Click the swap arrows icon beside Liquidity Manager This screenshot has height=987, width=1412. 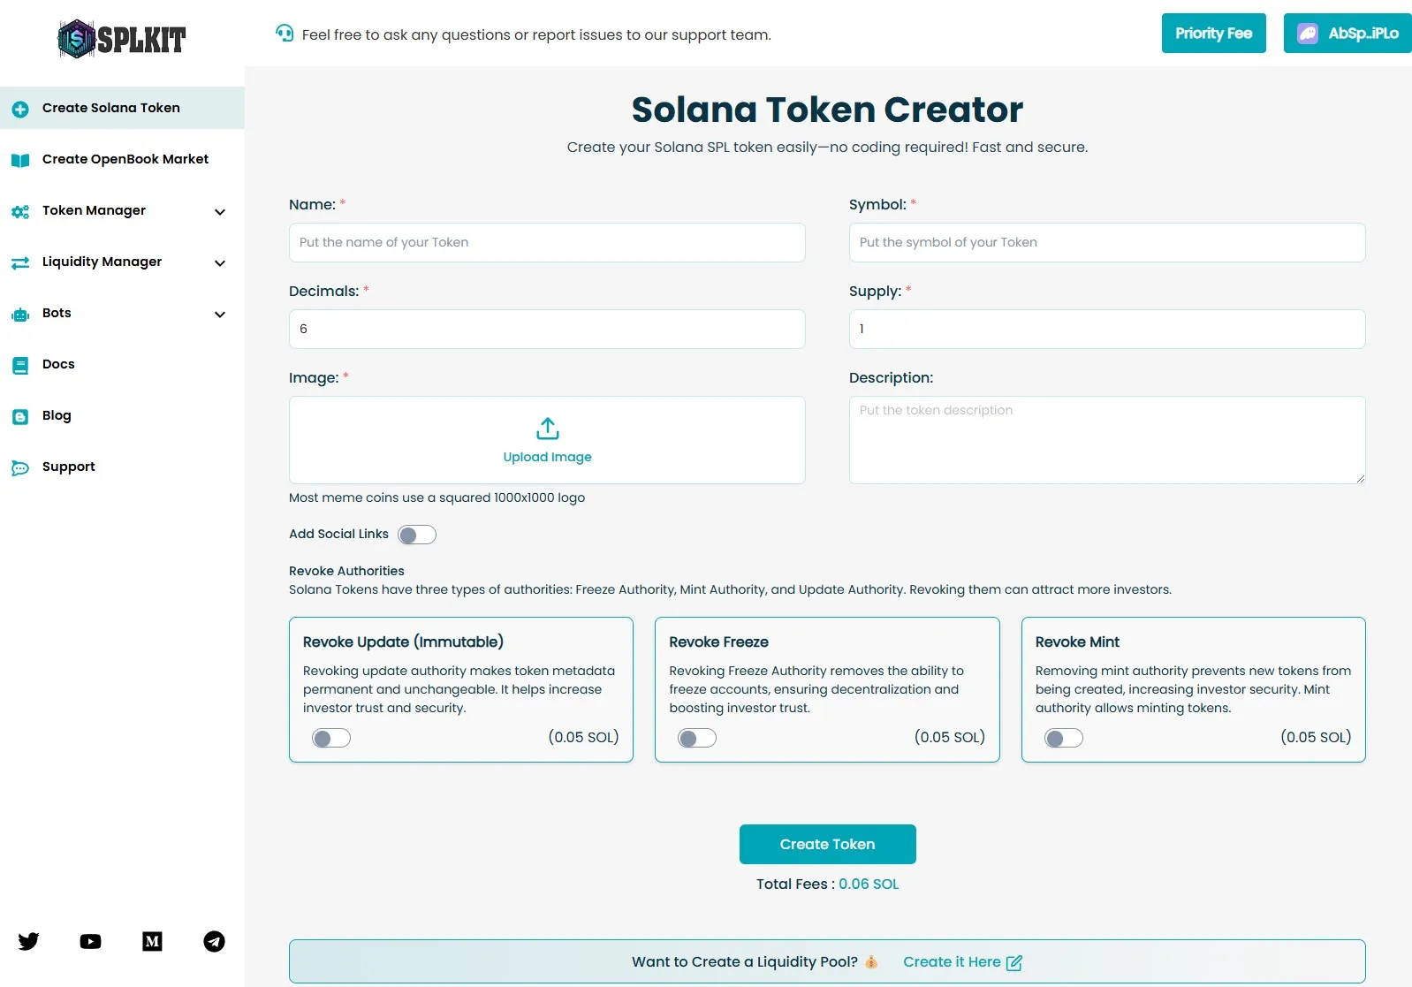(20, 262)
